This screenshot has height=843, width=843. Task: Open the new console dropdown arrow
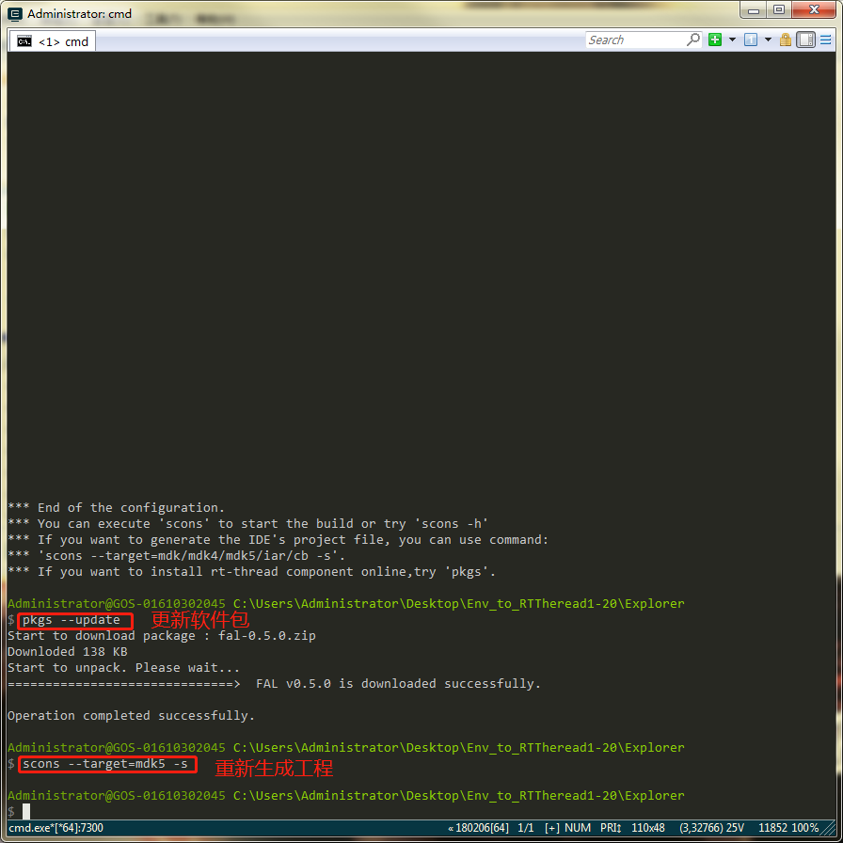coord(732,40)
